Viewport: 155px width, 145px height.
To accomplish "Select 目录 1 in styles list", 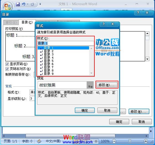I will point(63,48).
